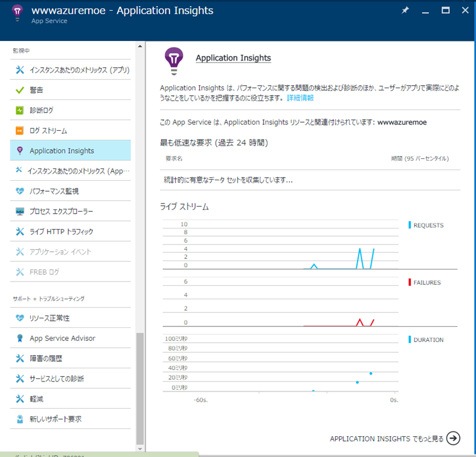The image size is (476, 457).
Task: Open the サービスとしての診断 menu item
Action: [x=70, y=378]
